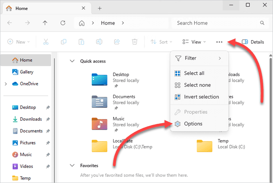This screenshot has width=273, height=183.
Task: Click the home icon in address bar
Action: 82,23
